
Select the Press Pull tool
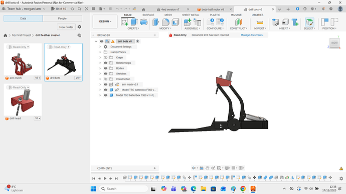[x=156, y=22]
